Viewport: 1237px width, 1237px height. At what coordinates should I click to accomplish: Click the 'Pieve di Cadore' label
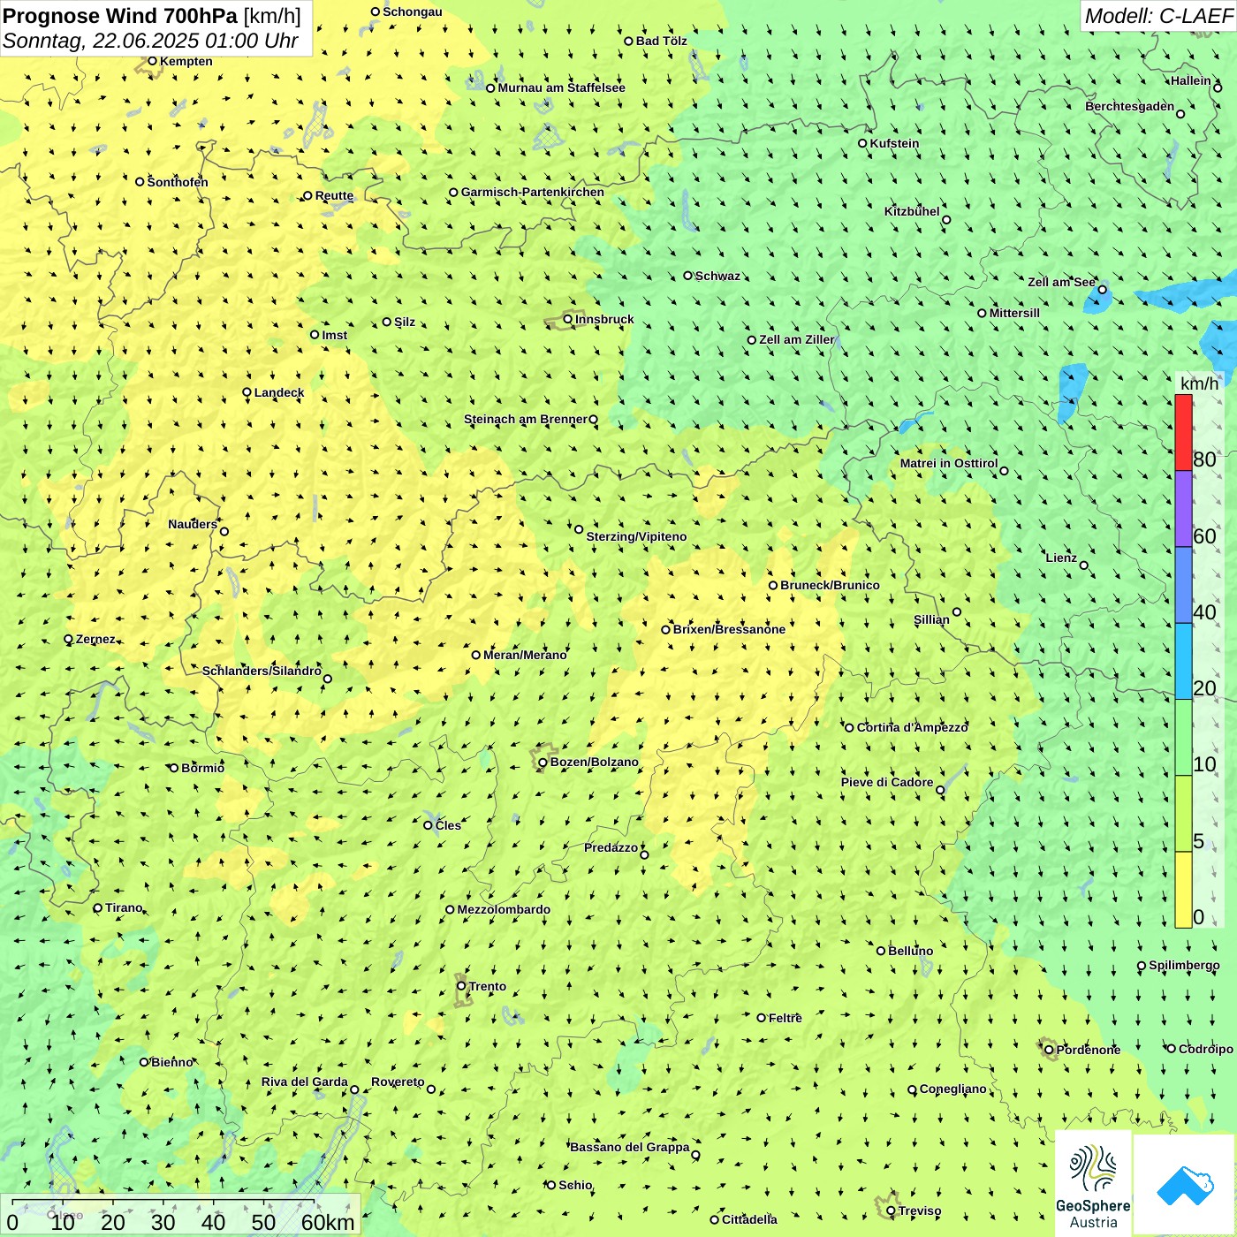click(887, 782)
